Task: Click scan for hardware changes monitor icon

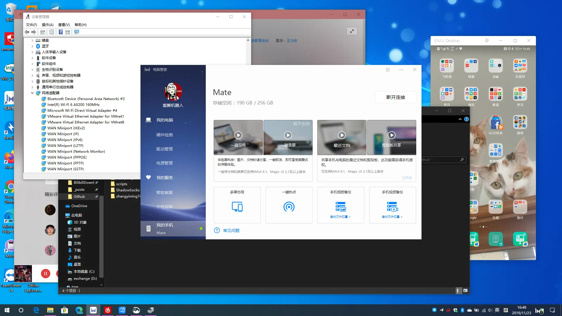Action: (77, 32)
